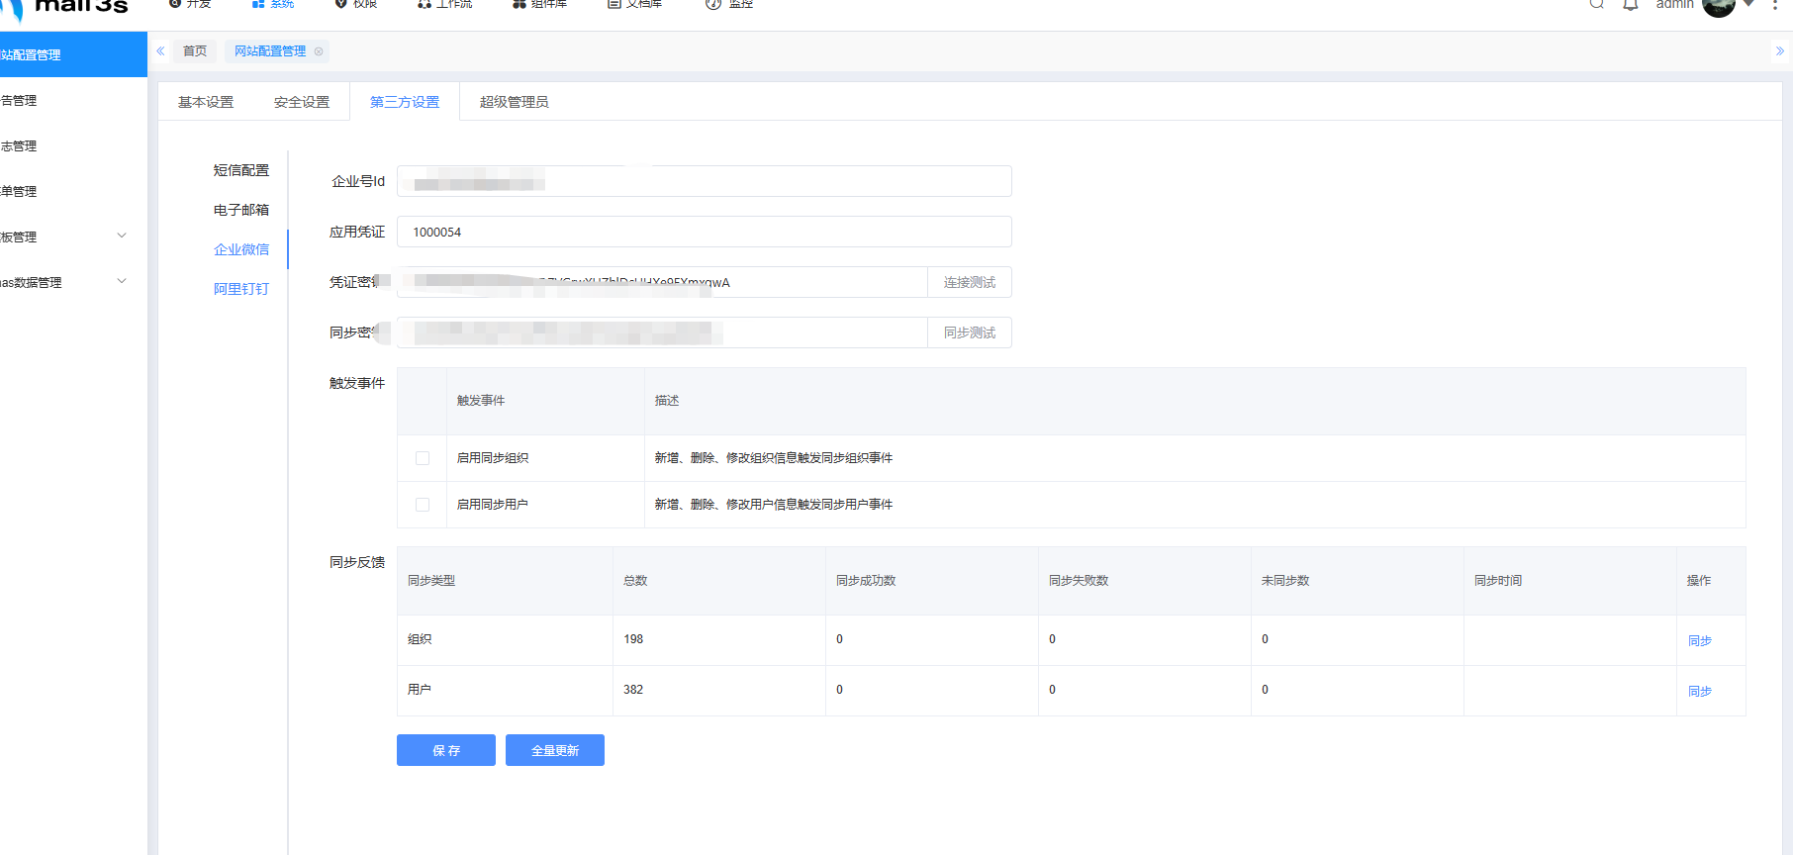Viewport: 1793px width, 855px height.
Task: Focus the 同步密钥 input field
Action: pyautogui.click(x=662, y=332)
